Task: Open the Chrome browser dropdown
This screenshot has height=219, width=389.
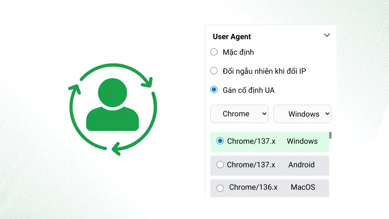Action: (x=239, y=114)
